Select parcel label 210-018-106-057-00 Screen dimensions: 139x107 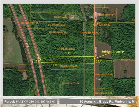[x=58, y=32]
